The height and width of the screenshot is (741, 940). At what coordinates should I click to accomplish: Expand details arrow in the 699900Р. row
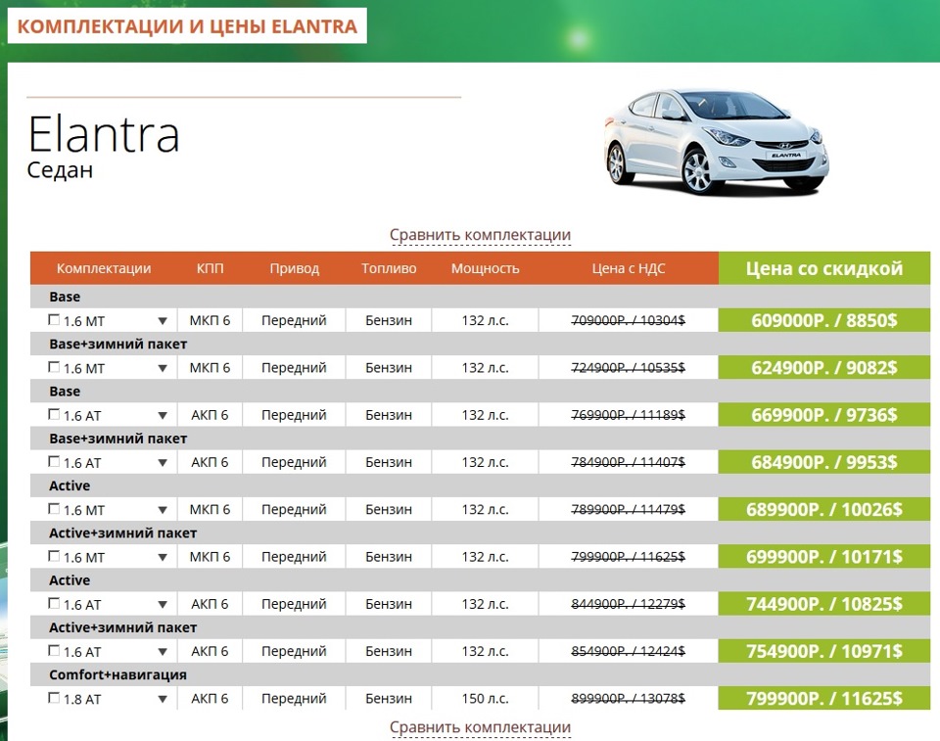click(163, 558)
